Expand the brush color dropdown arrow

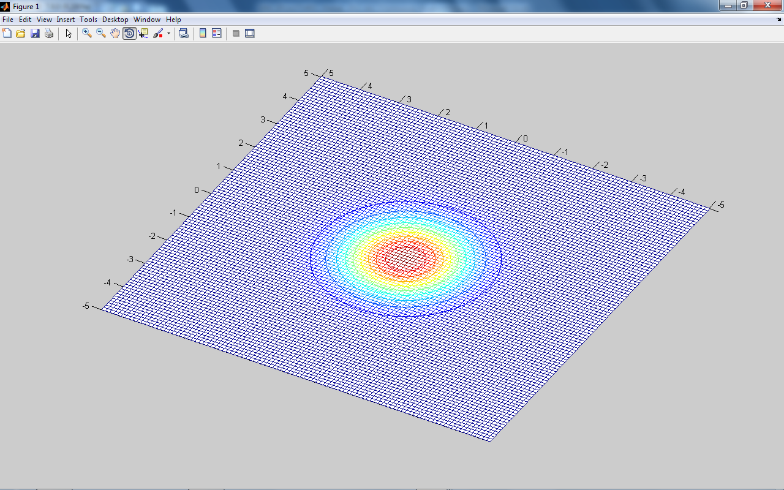coord(168,34)
